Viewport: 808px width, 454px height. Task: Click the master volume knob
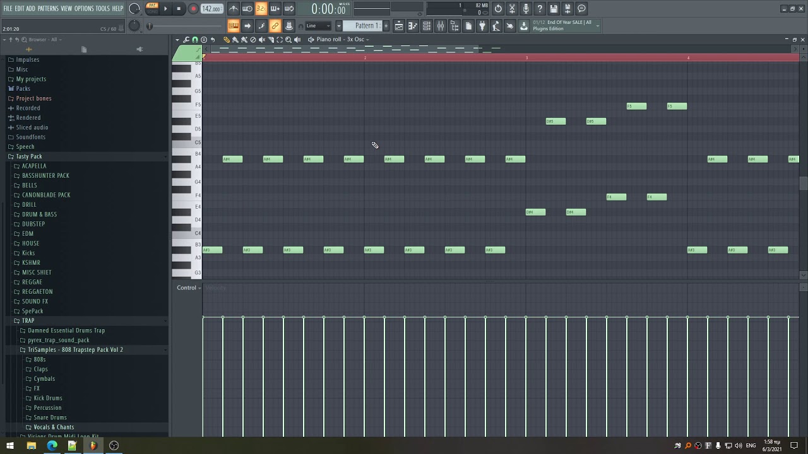[134, 8]
